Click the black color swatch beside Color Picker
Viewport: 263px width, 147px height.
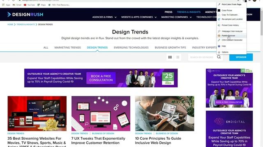[219, 11]
